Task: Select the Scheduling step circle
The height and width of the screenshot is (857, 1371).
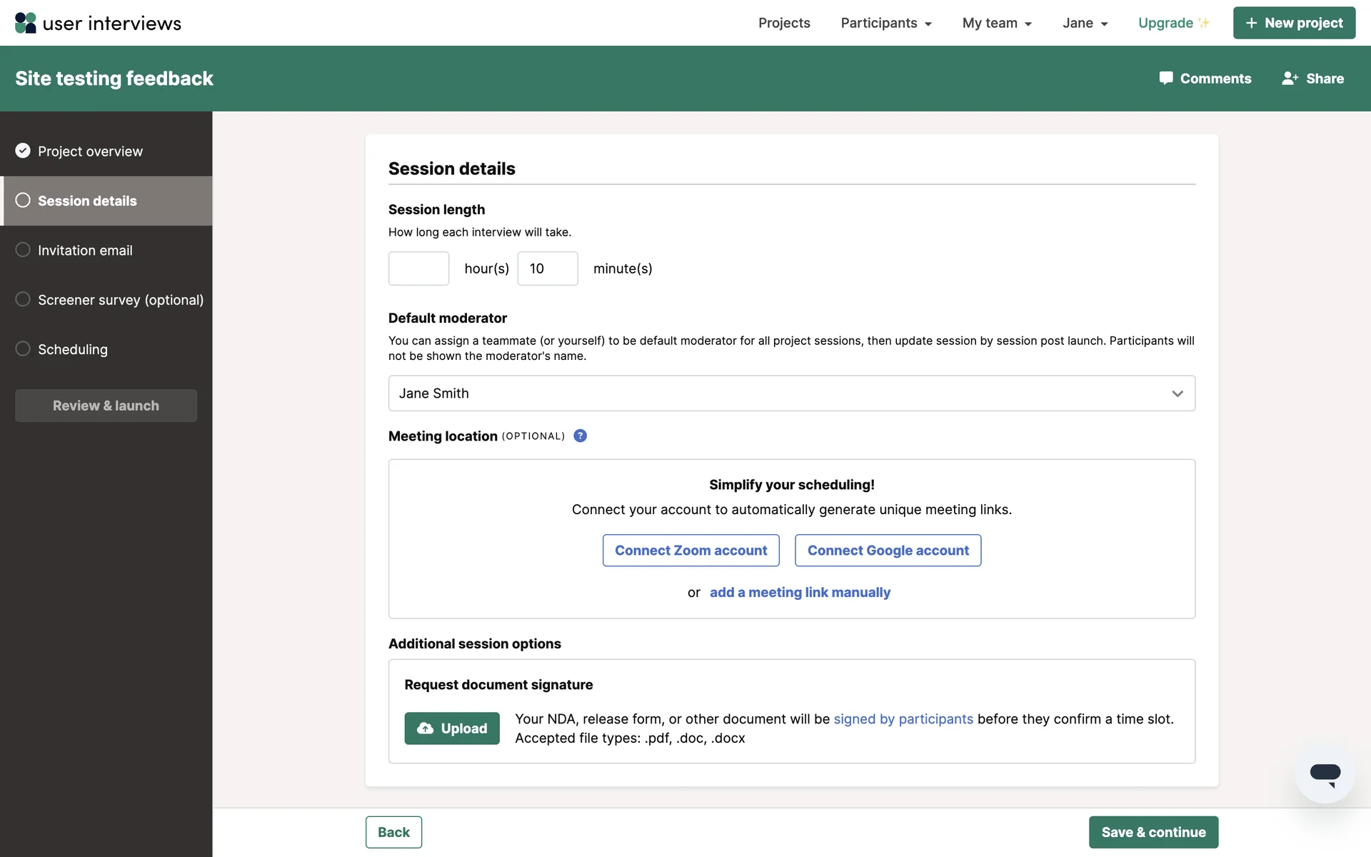Action: pos(23,349)
